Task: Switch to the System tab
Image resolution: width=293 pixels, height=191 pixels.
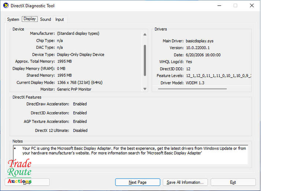Action: (x=13, y=19)
